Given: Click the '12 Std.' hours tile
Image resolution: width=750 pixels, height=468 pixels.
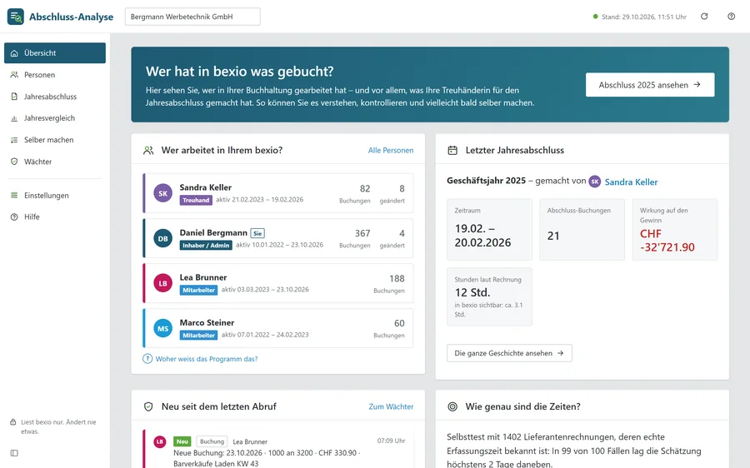Looking at the screenshot, I should pyautogui.click(x=489, y=296).
